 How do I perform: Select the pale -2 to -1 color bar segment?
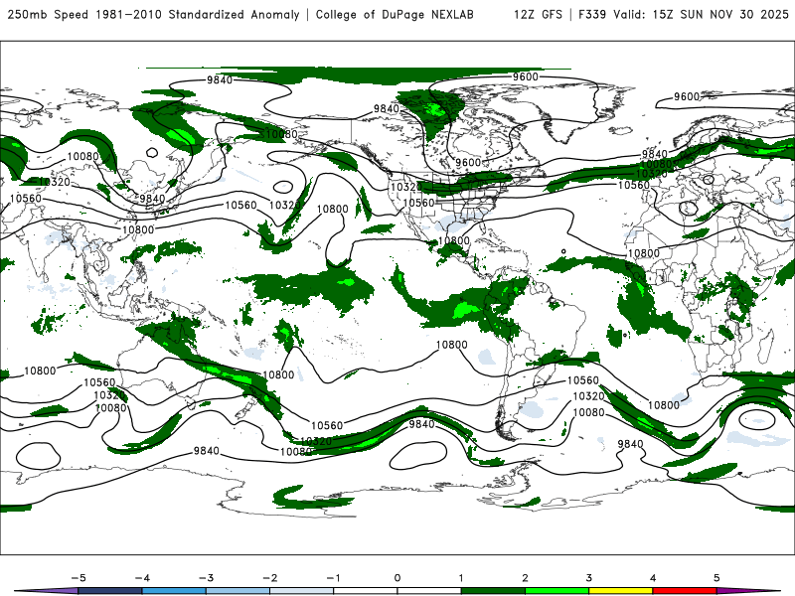point(302,591)
